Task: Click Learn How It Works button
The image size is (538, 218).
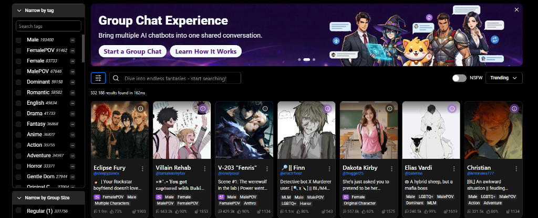Action: coord(206,51)
